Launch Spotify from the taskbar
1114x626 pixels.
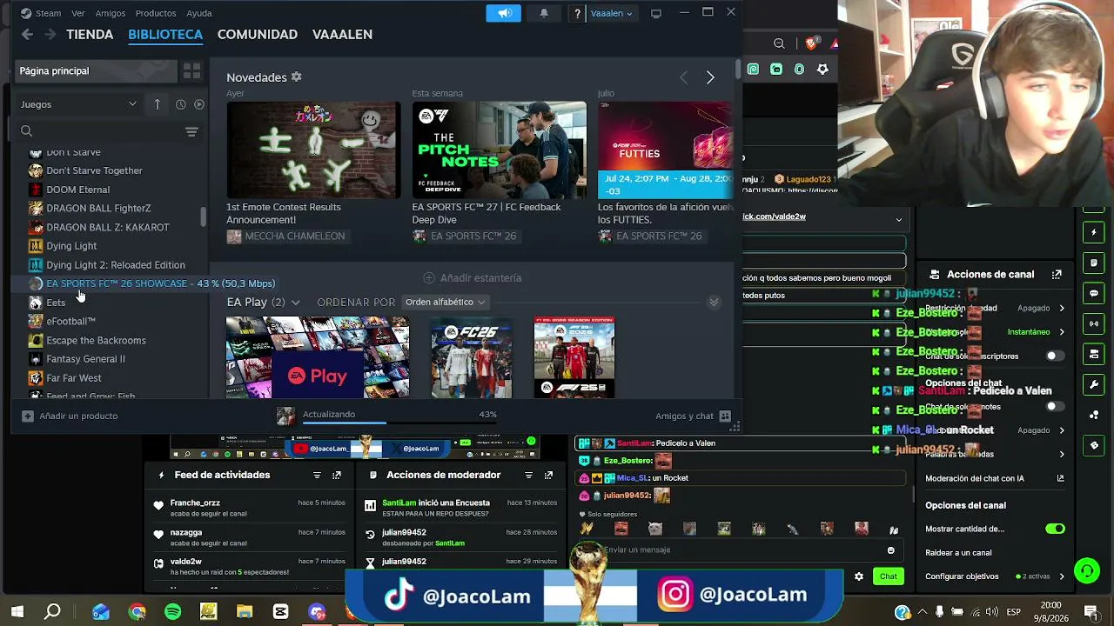coord(172,612)
